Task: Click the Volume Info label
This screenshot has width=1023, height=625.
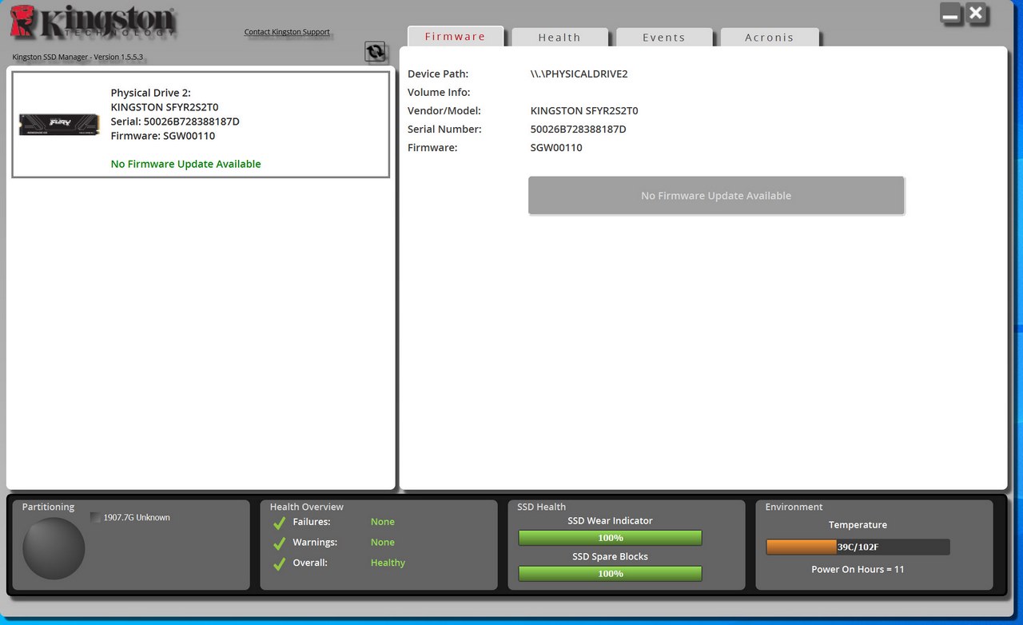Action: tap(439, 93)
